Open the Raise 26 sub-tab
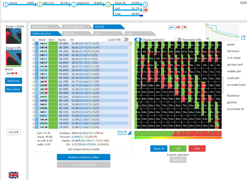The image size is (247, 180). tap(76, 34)
